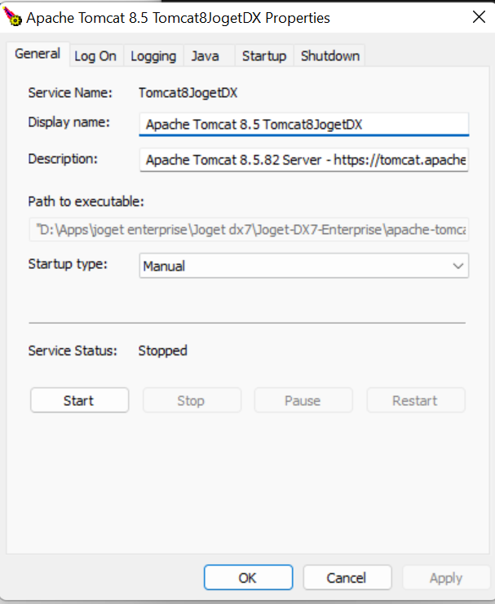Click the disabled Pause button
Screen dimensions: 495x604
pos(303,400)
